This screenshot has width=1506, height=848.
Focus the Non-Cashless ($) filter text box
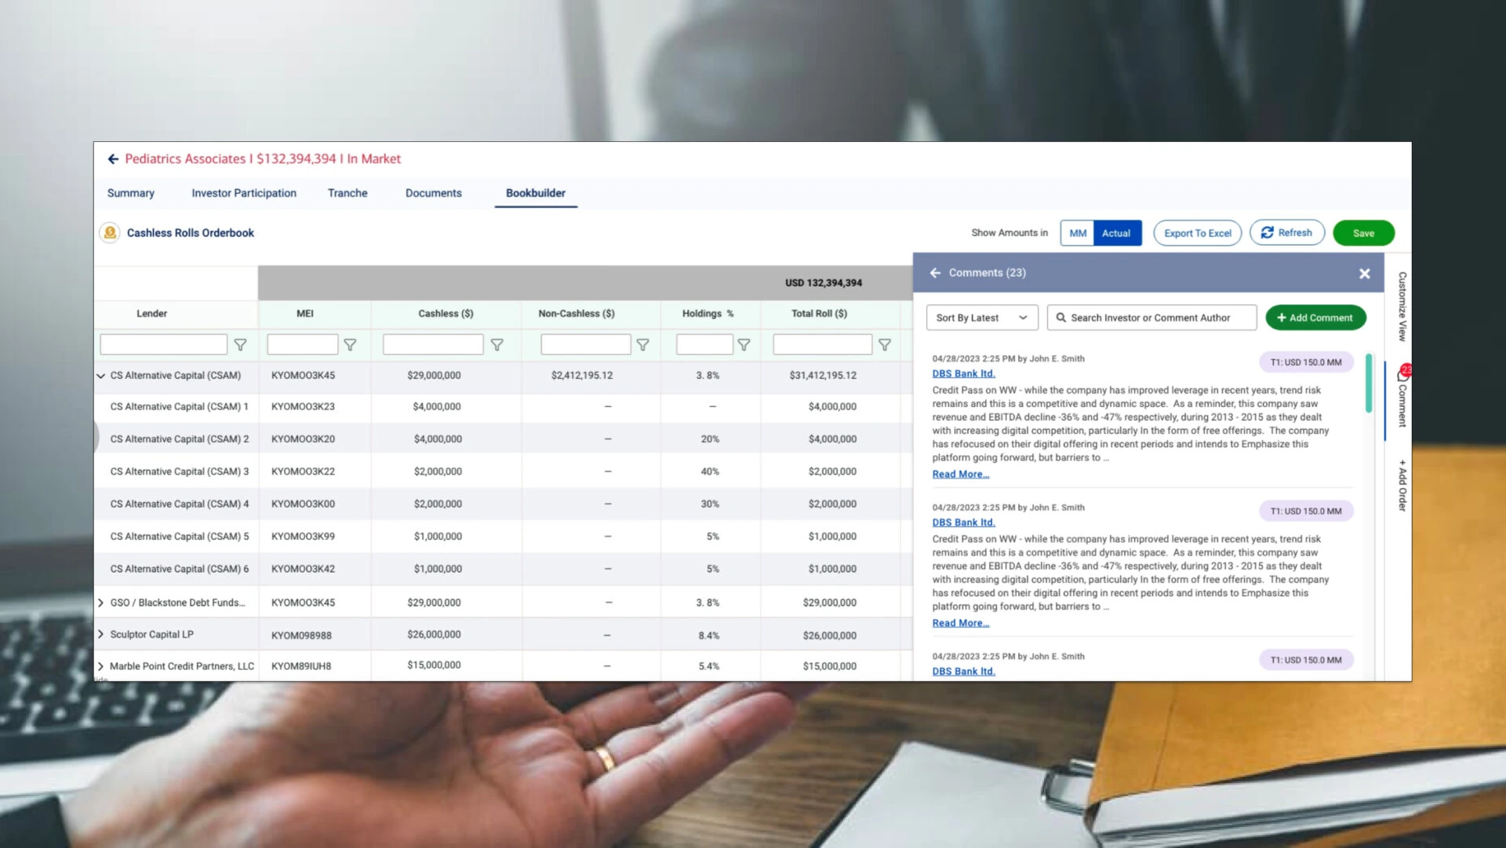(x=586, y=345)
